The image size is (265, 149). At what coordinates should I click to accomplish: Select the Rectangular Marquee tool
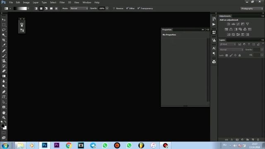pos(4,25)
